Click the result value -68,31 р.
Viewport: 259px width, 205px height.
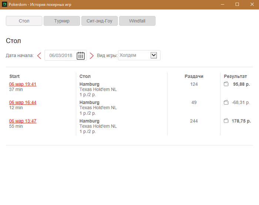(240, 102)
